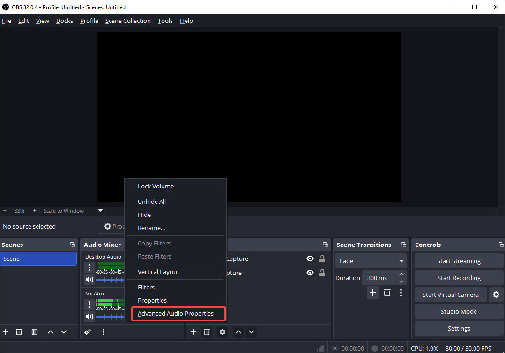Open the Audio Mixer advanced settings gear
Screen dimensions: 505x353
pos(88,331)
